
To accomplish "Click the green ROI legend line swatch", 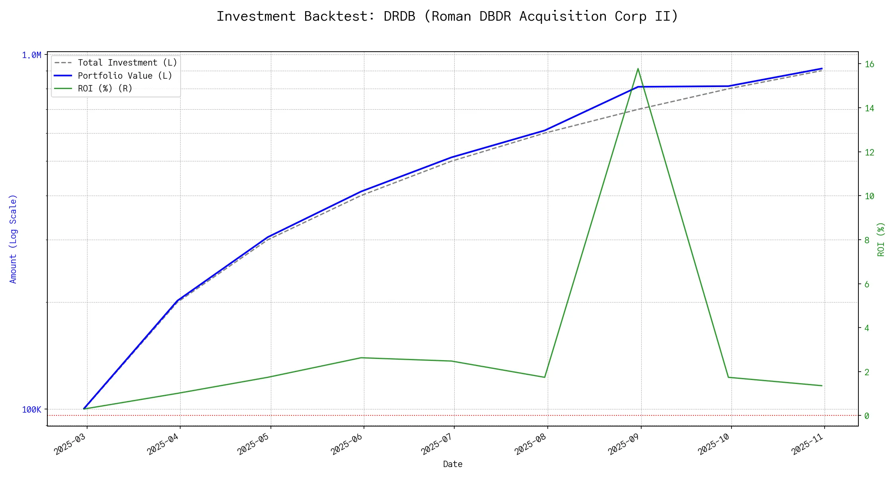I will point(63,89).
